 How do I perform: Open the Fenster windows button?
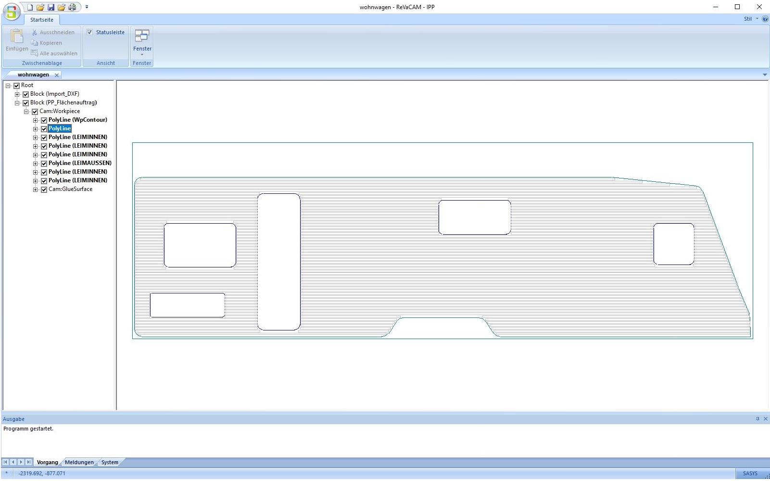[x=142, y=42]
